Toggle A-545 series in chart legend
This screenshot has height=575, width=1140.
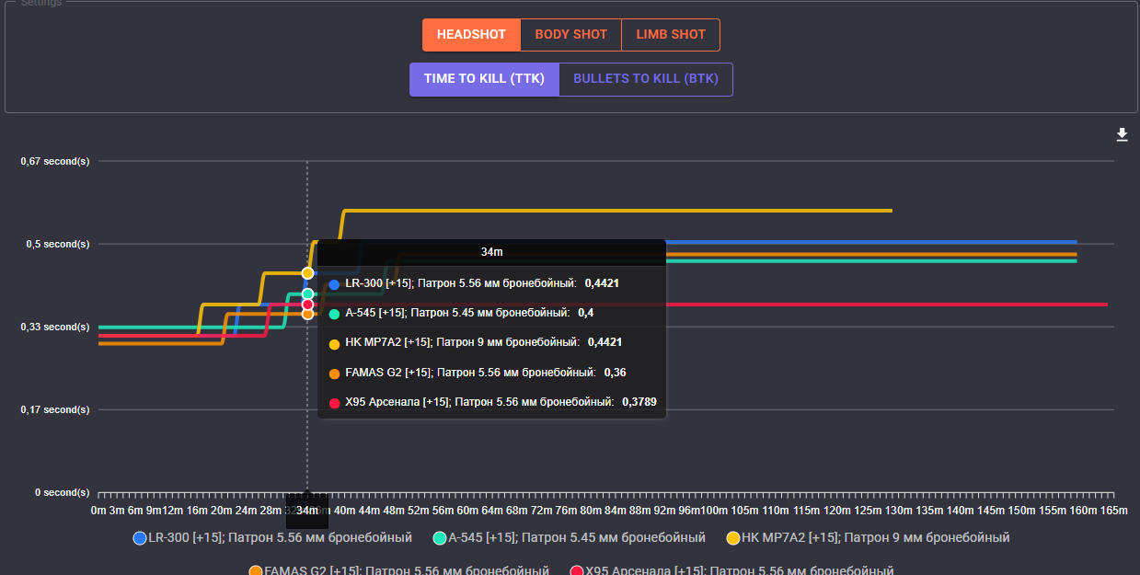[x=570, y=537]
